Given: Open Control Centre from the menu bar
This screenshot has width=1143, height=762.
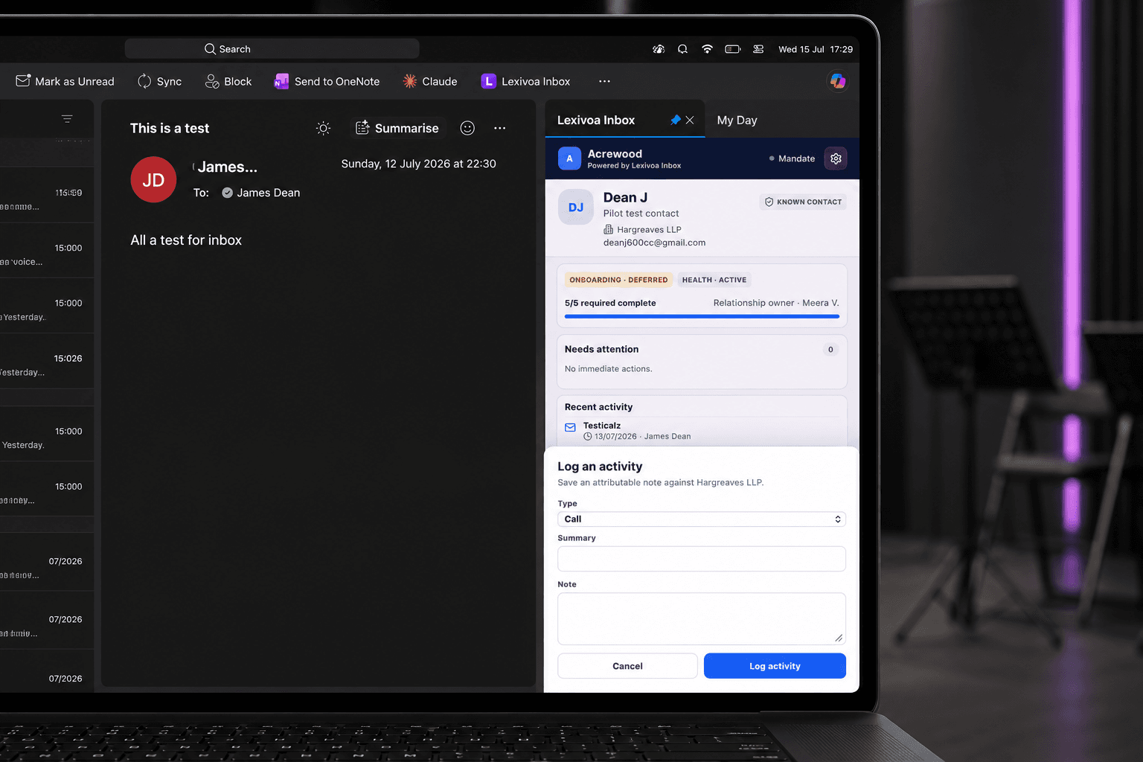Looking at the screenshot, I should click(x=758, y=49).
